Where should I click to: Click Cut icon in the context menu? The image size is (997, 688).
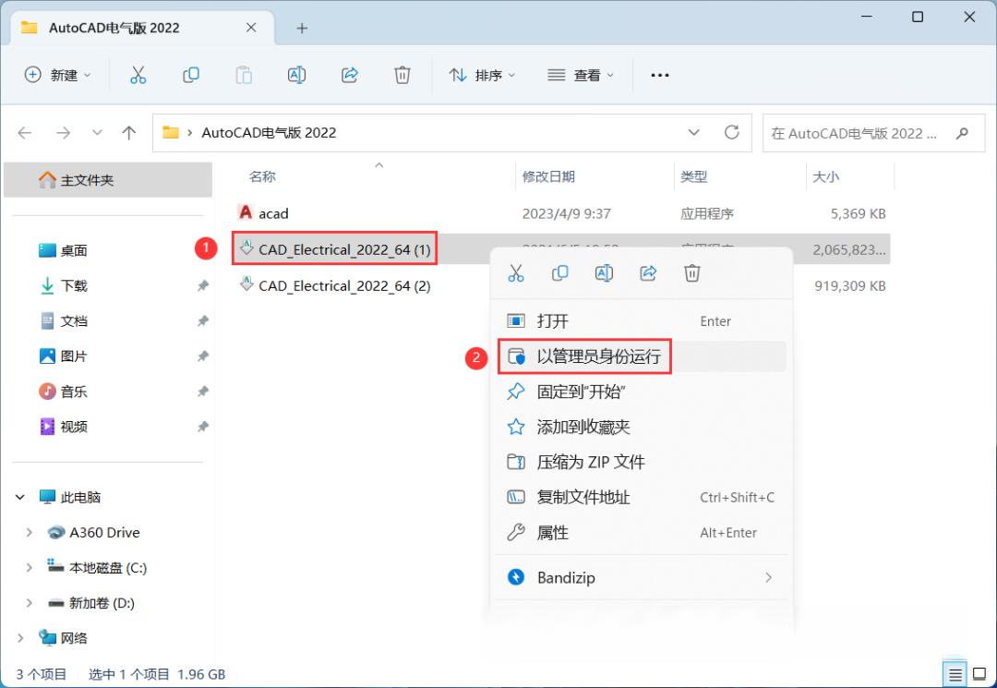click(516, 273)
